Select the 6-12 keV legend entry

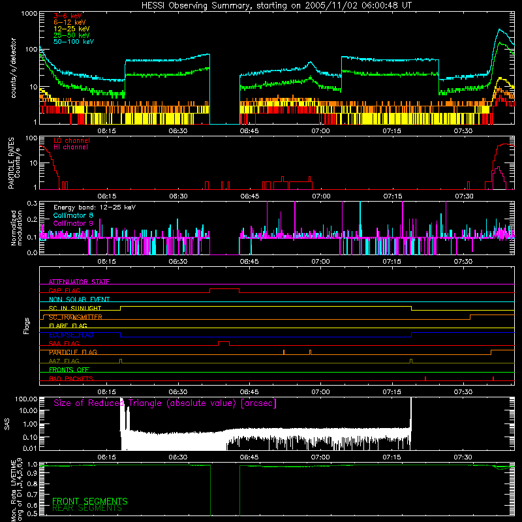click(x=69, y=22)
